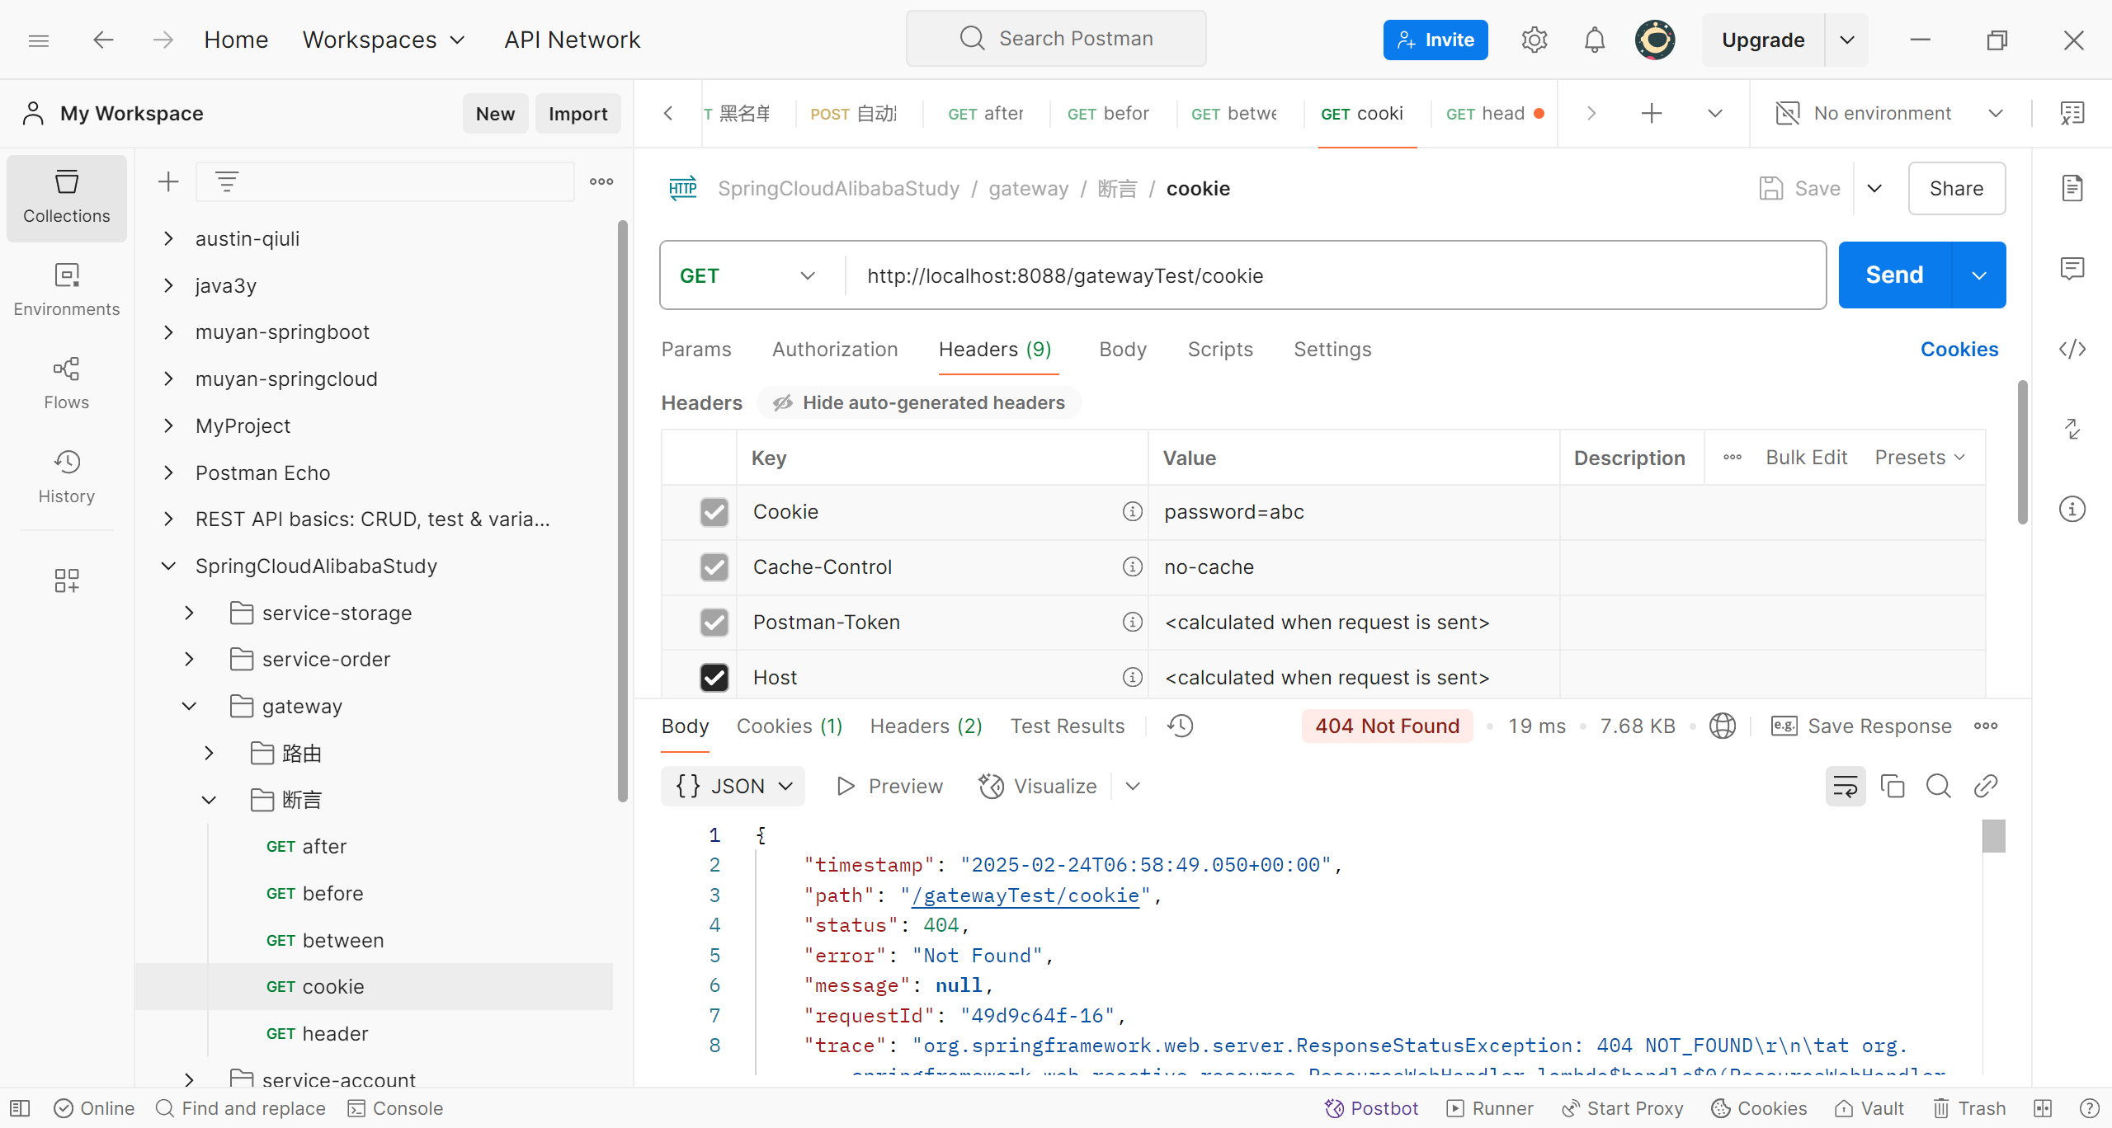2112x1128 pixels.
Task: Open the code snippet panel icon
Action: tap(2072, 349)
